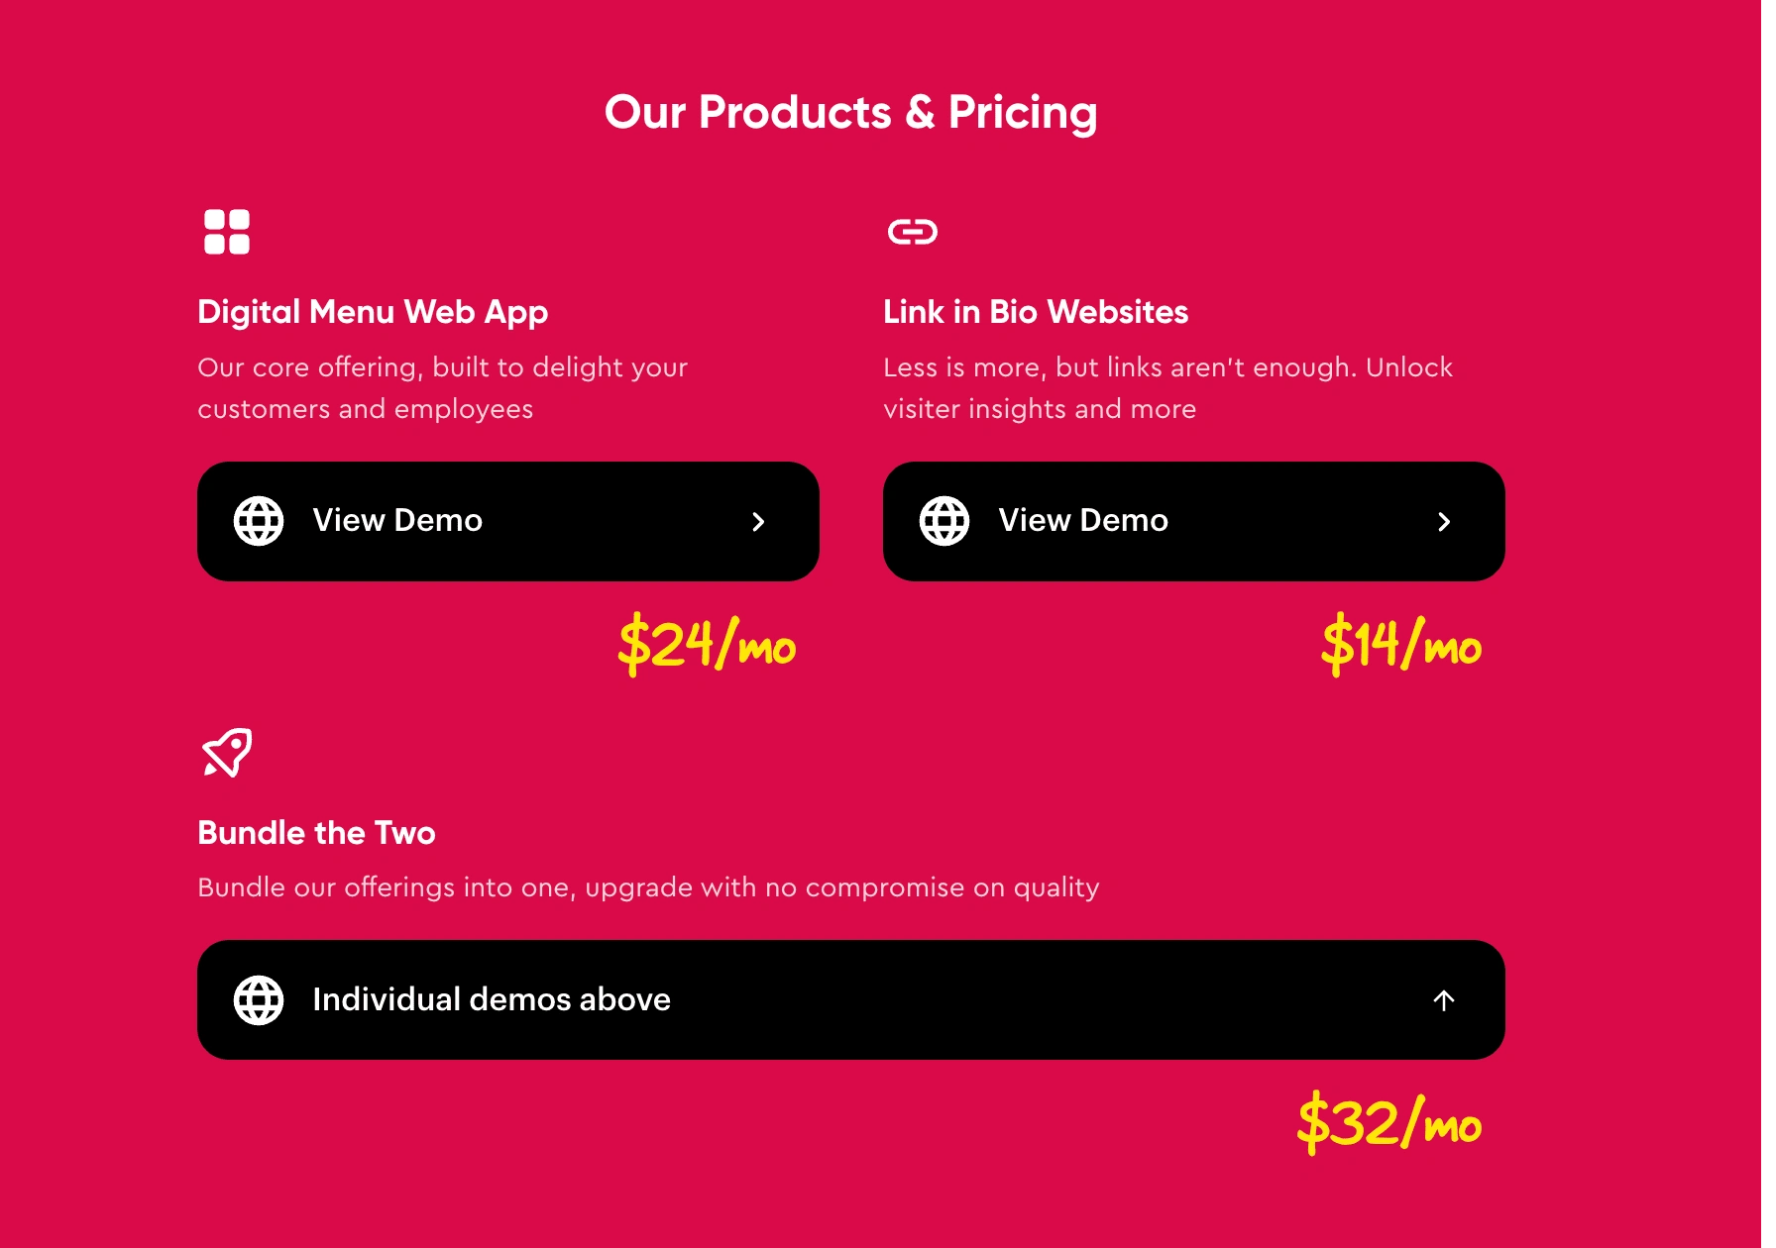1776x1248 pixels.
Task: Click the $32/mo bundle price
Action: 1389,1123
